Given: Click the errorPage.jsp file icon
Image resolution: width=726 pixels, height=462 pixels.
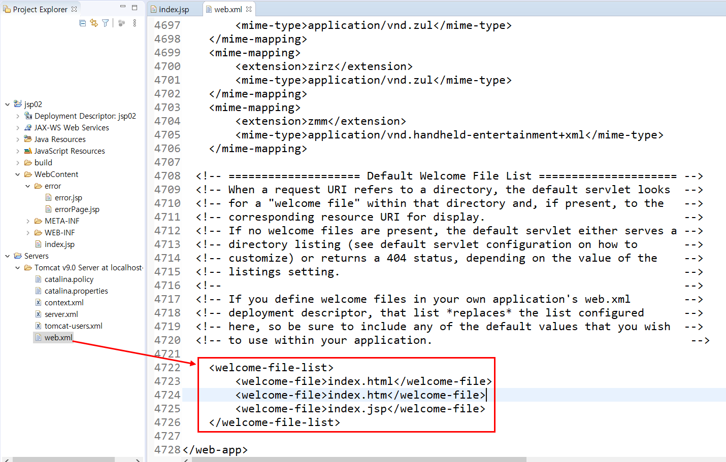Looking at the screenshot, I should pyautogui.click(x=49, y=209).
